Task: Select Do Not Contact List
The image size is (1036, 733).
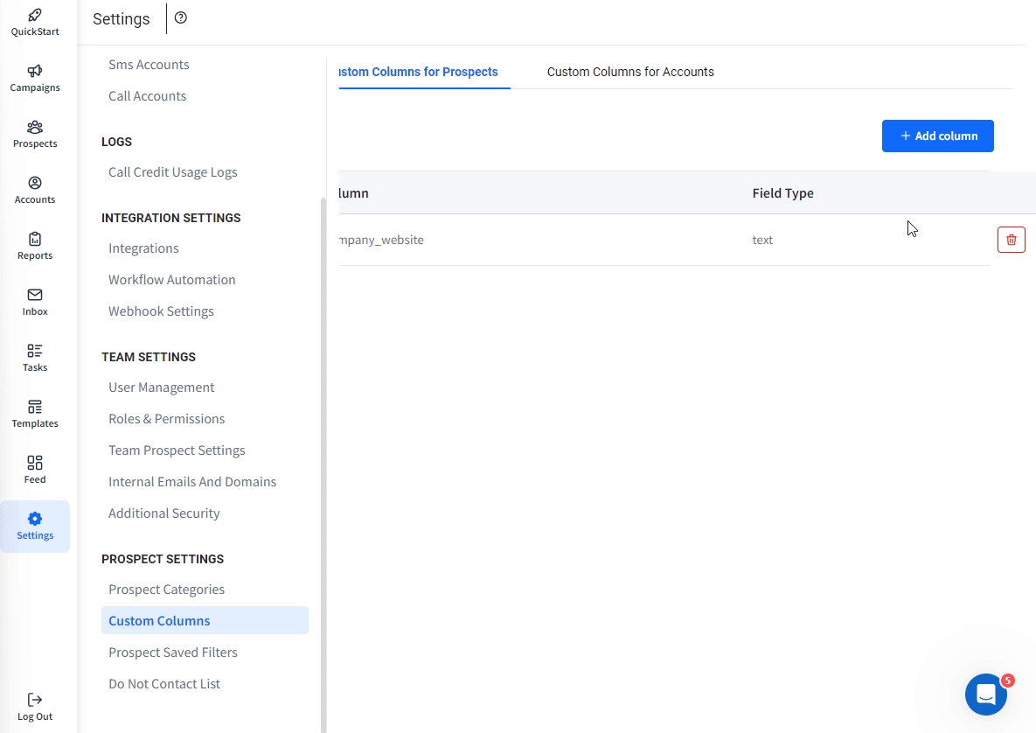Action: [x=164, y=684]
